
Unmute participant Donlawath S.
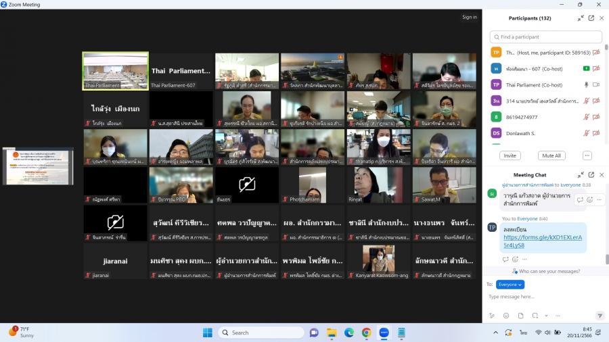586,133
